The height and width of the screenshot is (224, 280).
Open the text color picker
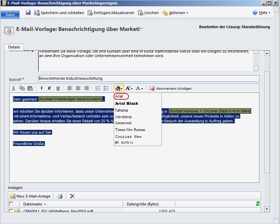click(139, 88)
